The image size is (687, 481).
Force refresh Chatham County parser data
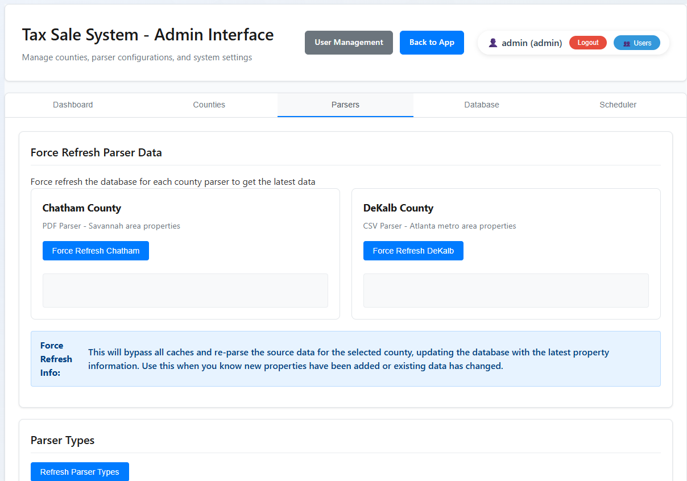click(96, 251)
